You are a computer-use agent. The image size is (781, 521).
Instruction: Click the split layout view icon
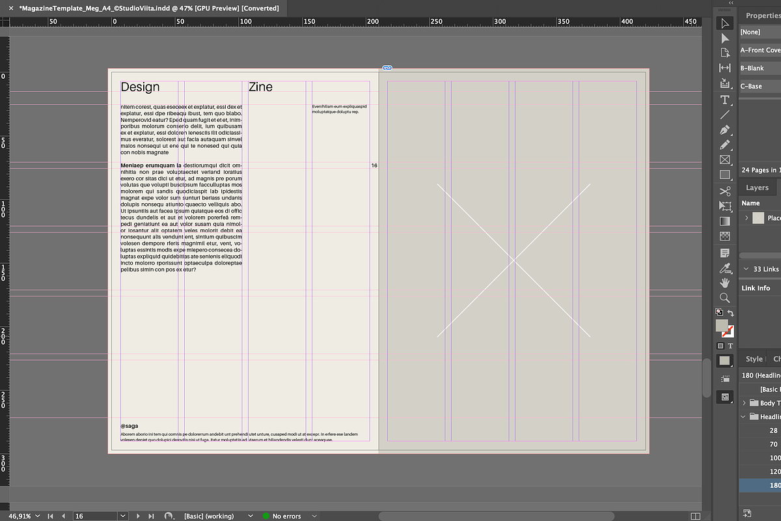(697, 516)
